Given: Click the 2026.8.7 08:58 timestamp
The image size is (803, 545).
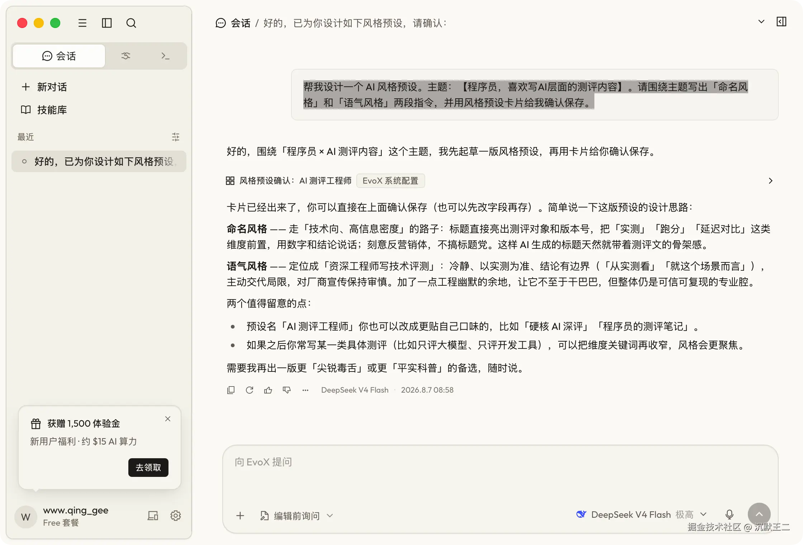Looking at the screenshot, I should pyautogui.click(x=427, y=390).
